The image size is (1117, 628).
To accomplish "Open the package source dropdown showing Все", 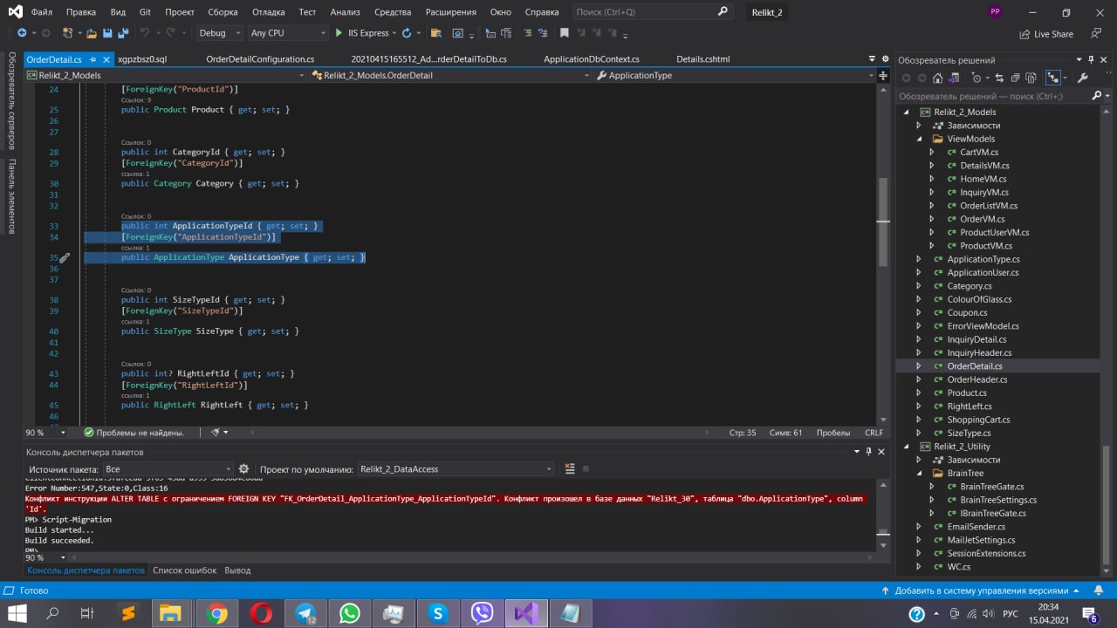I will (x=168, y=469).
